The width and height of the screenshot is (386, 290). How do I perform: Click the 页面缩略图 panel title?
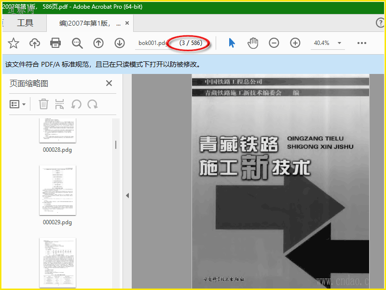click(29, 83)
